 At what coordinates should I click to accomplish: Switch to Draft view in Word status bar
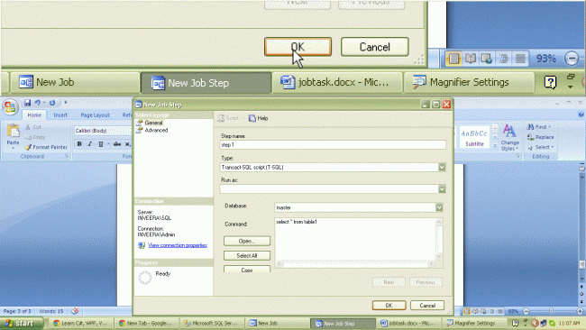[x=500, y=311]
